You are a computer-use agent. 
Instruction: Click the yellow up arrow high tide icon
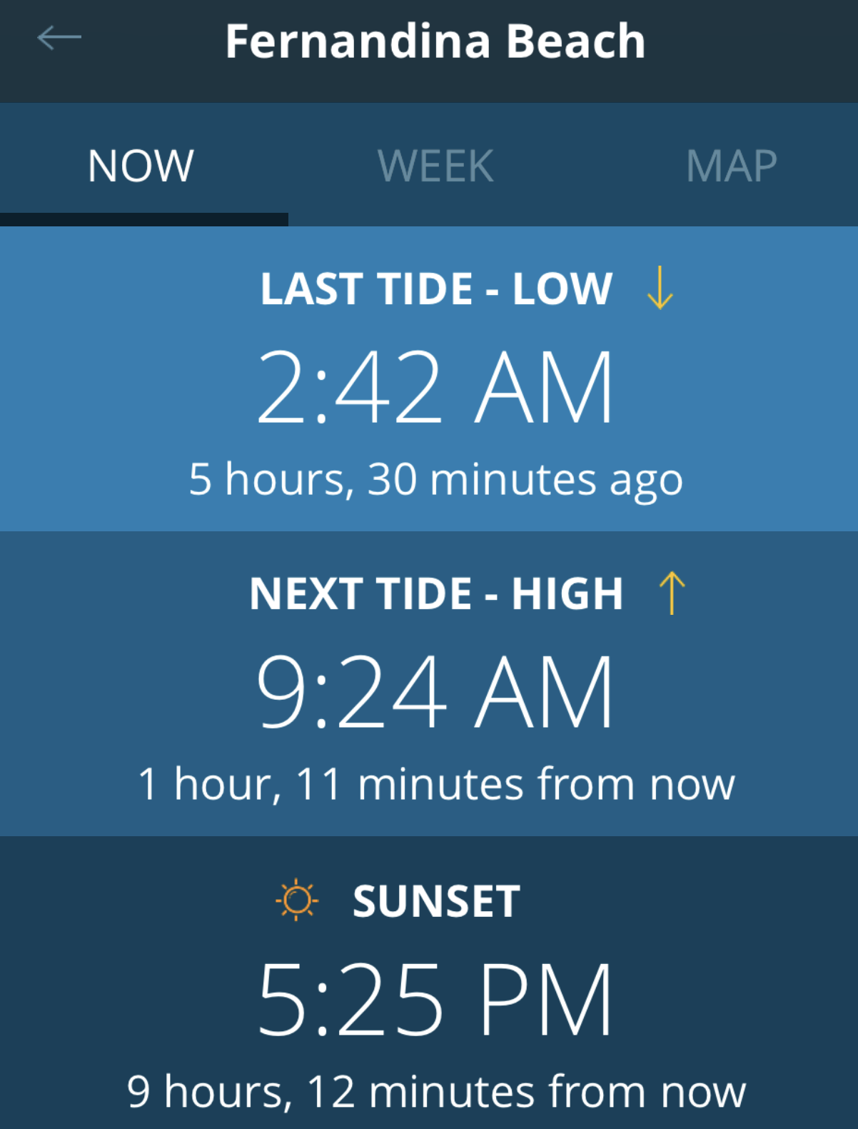click(x=671, y=593)
